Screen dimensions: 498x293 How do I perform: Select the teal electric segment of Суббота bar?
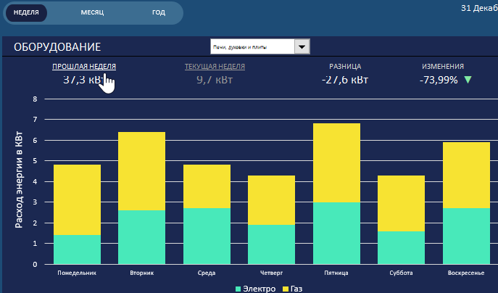click(x=401, y=248)
